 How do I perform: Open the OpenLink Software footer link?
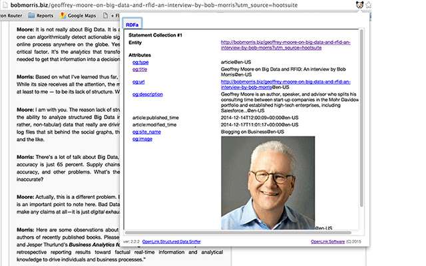tap(329, 241)
